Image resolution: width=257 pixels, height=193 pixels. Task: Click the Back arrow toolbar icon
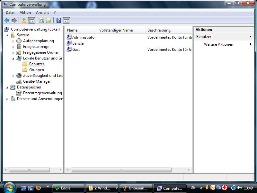6,21
